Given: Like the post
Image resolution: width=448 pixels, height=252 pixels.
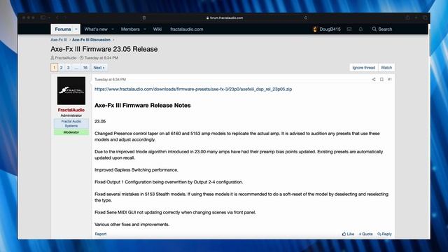Looking at the screenshot, I should pyautogui.click(x=348, y=234).
